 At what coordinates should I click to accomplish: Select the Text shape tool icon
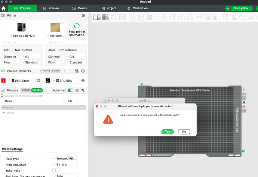tap(233, 17)
